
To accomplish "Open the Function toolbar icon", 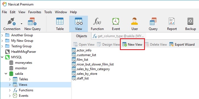I will 97,21.
